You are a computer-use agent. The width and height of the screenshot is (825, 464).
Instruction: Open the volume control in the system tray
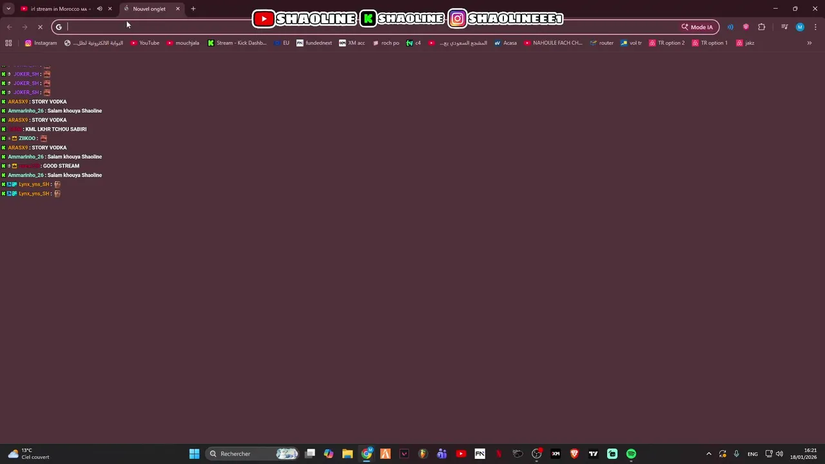pyautogui.click(x=779, y=454)
